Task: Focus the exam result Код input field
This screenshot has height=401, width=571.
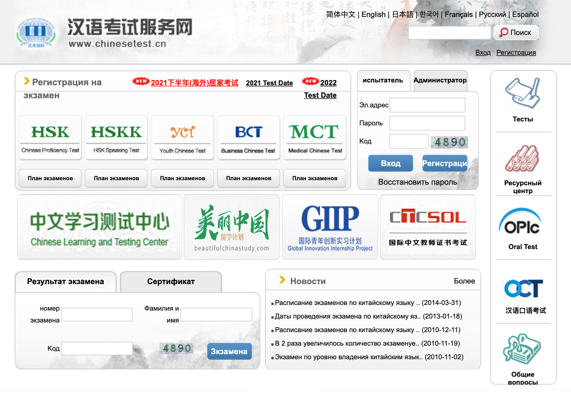Action: 97,348
